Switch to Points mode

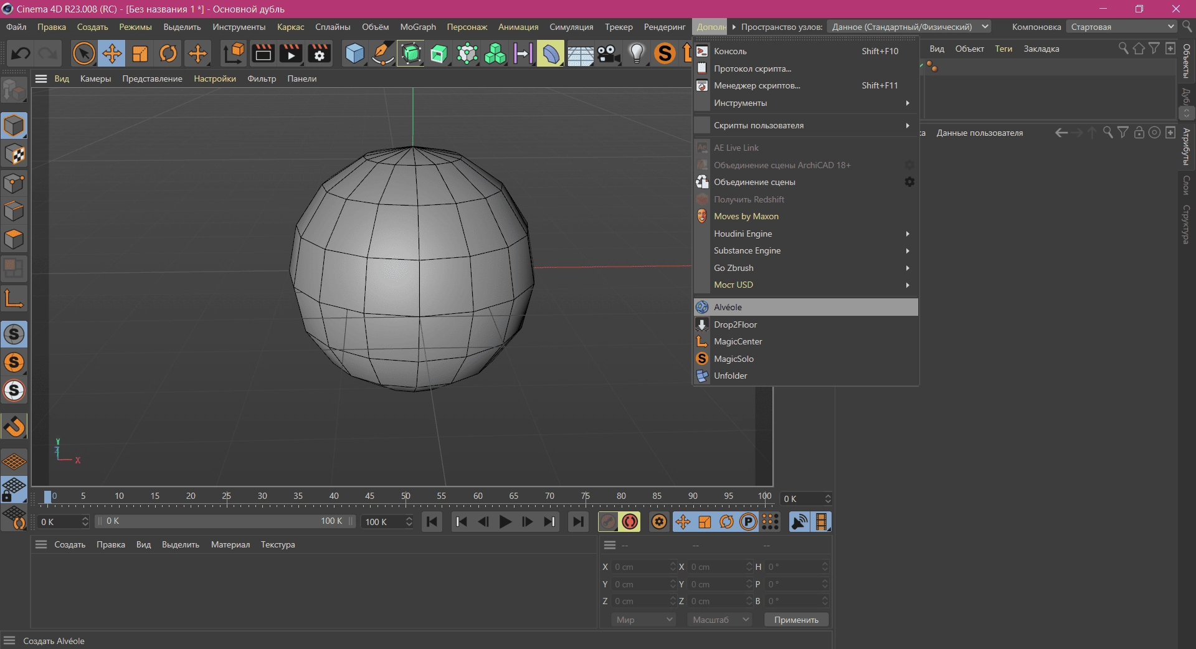click(x=14, y=184)
